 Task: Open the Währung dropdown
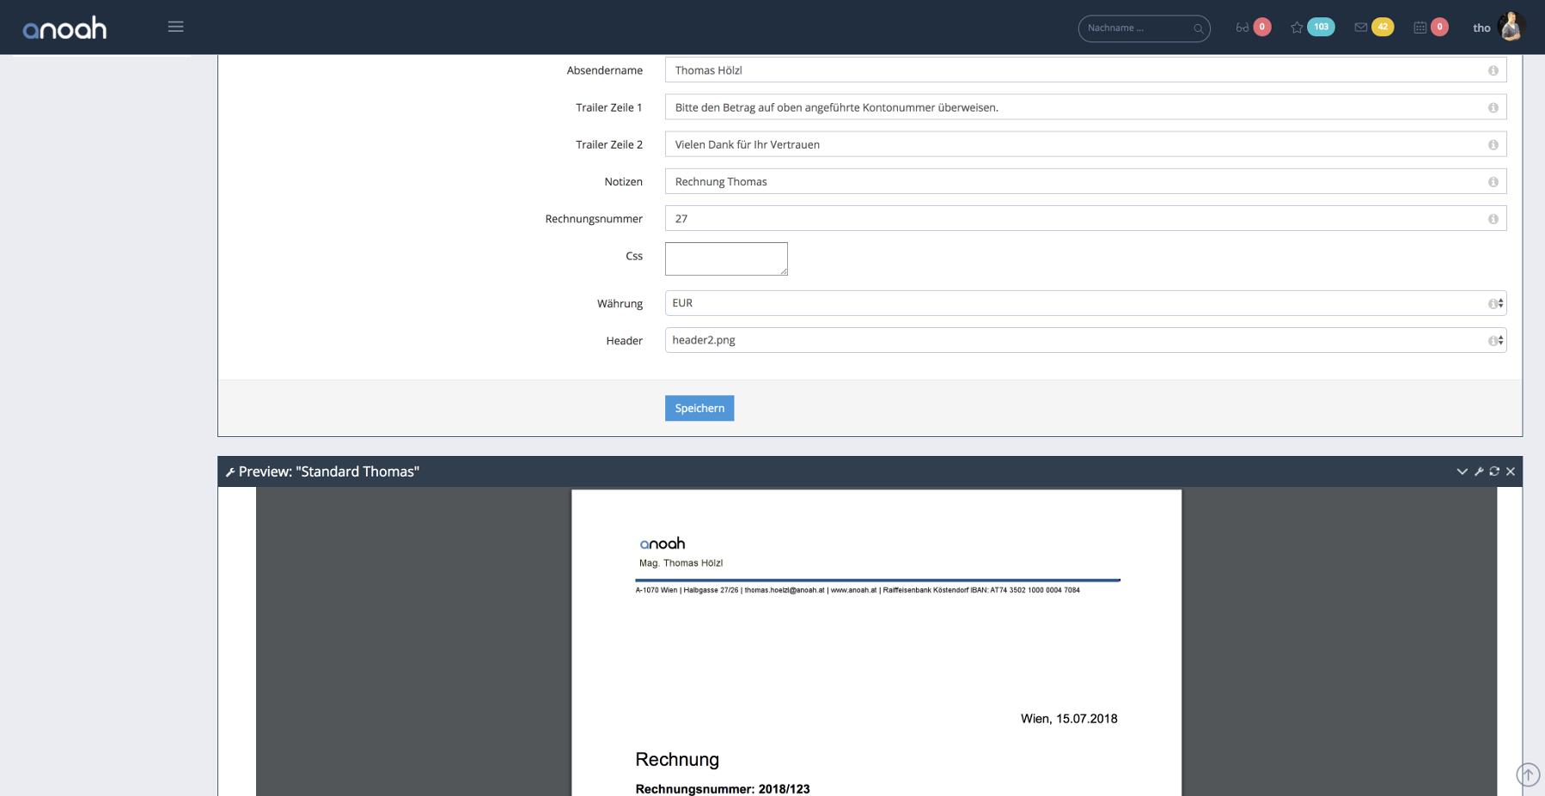(1084, 303)
